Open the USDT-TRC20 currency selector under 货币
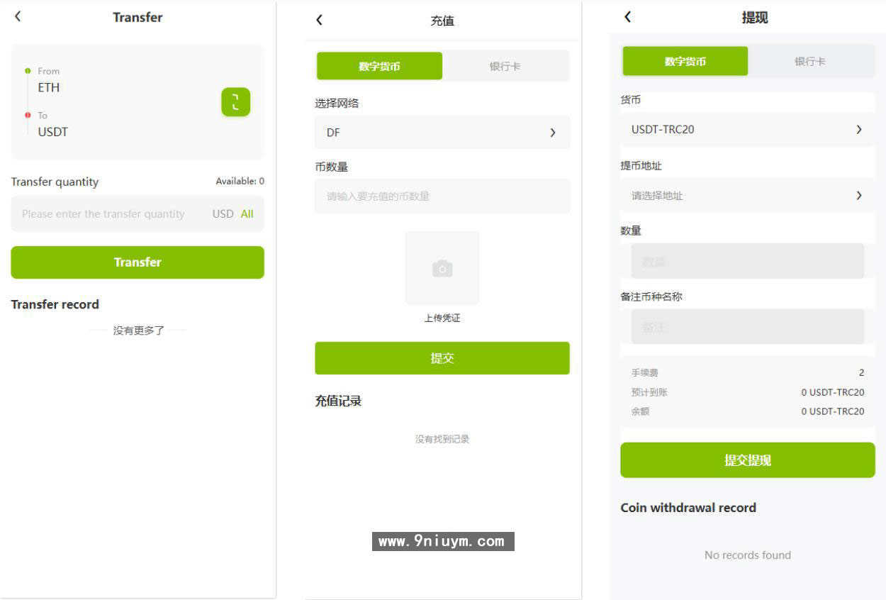886x600 pixels. (746, 129)
